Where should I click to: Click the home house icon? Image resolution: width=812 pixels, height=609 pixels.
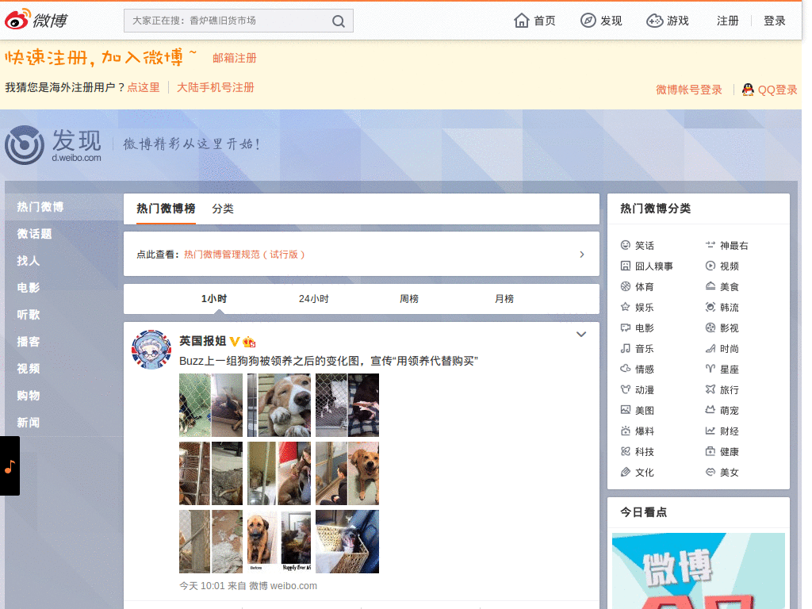pyautogui.click(x=522, y=20)
